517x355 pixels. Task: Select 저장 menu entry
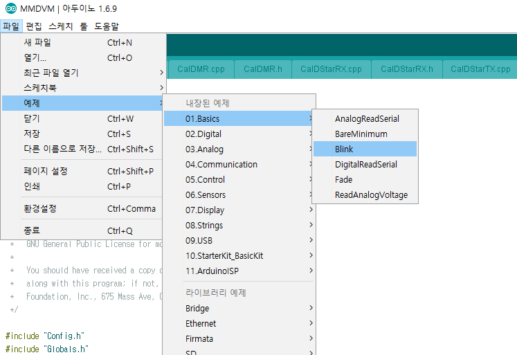click(82, 134)
